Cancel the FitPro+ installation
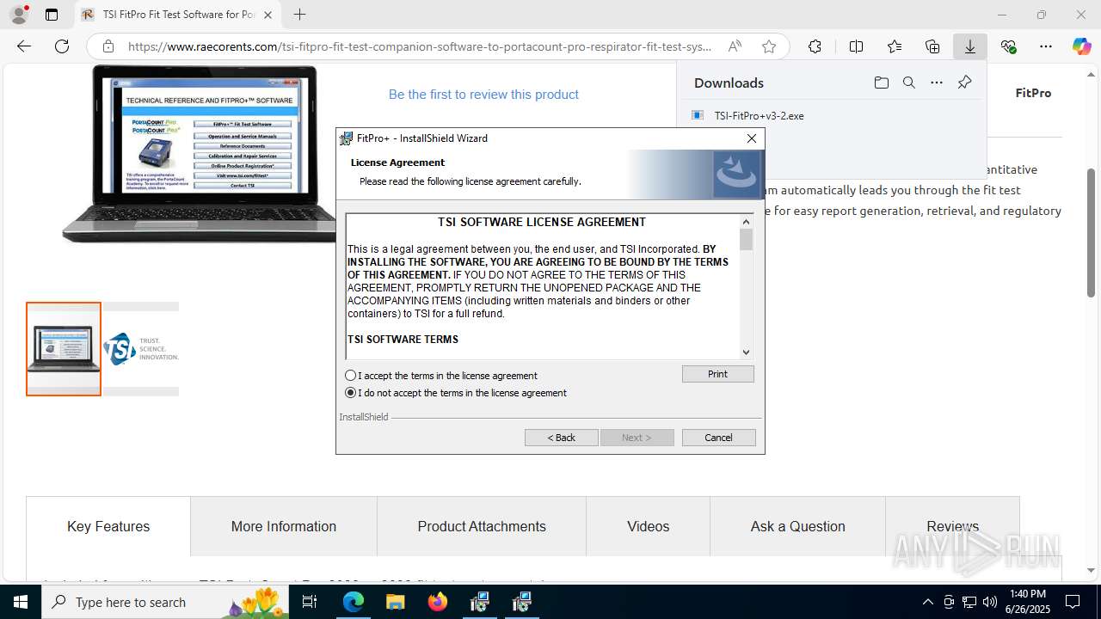Screen dimensions: 1101x619 719,438
